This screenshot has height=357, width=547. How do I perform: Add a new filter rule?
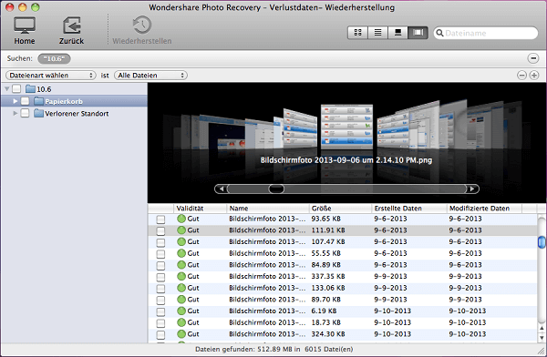point(534,75)
